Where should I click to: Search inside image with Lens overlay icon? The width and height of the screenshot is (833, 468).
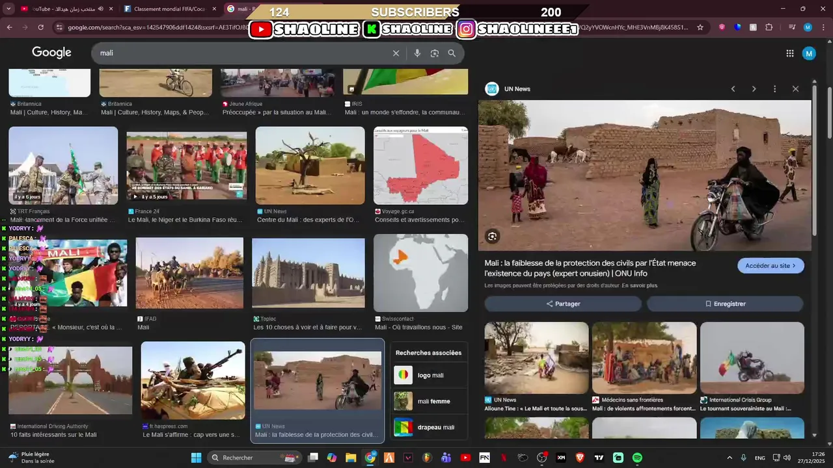(493, 237)
